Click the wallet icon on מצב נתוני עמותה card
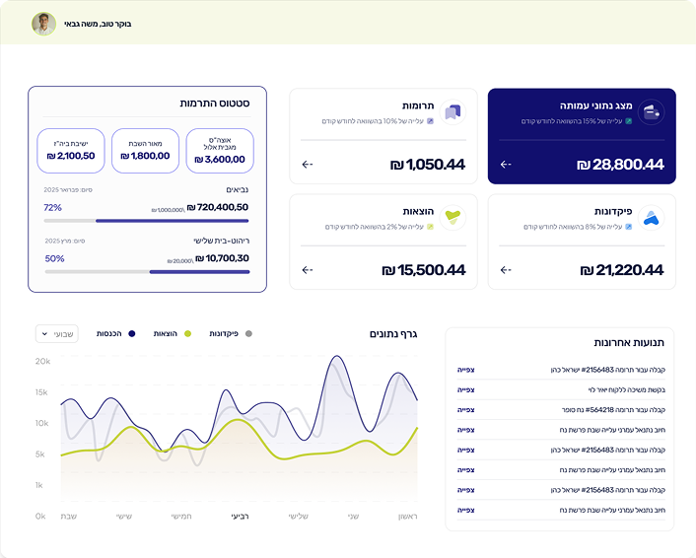The width and height of the screenshot is (696, 558). click(x=650, y=111)
